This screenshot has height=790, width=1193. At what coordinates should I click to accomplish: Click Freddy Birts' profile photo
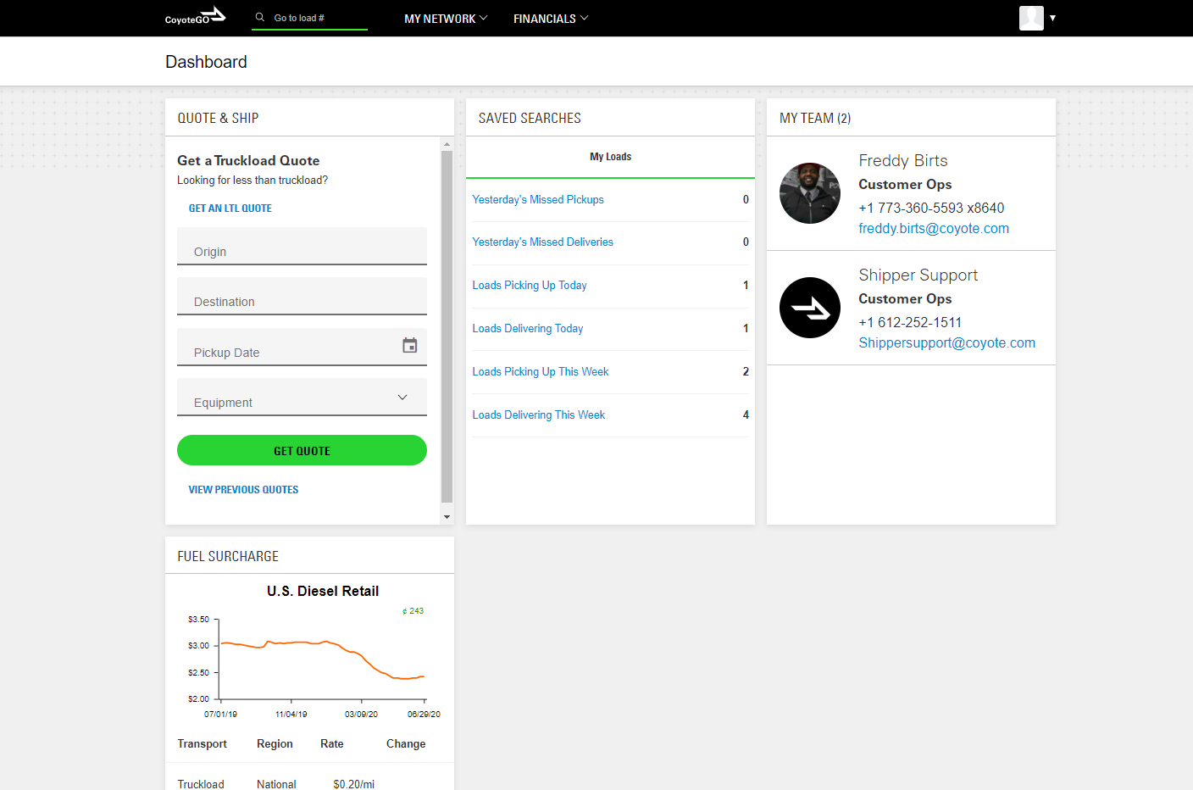click(x=810, y=193)
